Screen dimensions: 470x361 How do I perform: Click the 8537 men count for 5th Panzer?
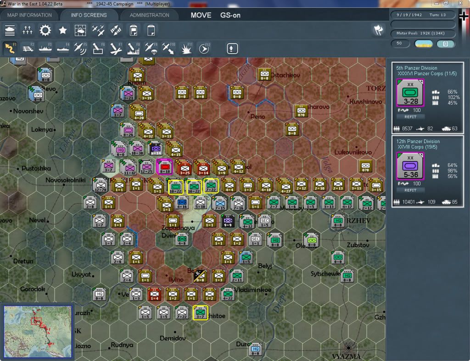407,128
